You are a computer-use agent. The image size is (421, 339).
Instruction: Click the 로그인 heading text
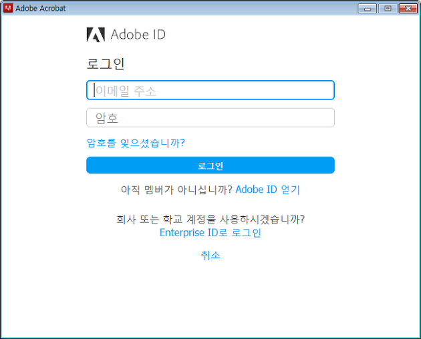pyautogui.click(x=106, y=64)
